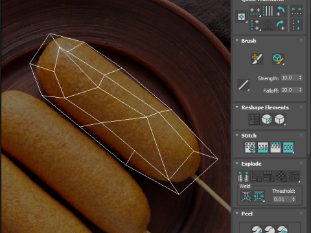Click the Threshold spinner arrows
Image resolution: width=311 pixels, height=233 pixels.
click(294, 199)
